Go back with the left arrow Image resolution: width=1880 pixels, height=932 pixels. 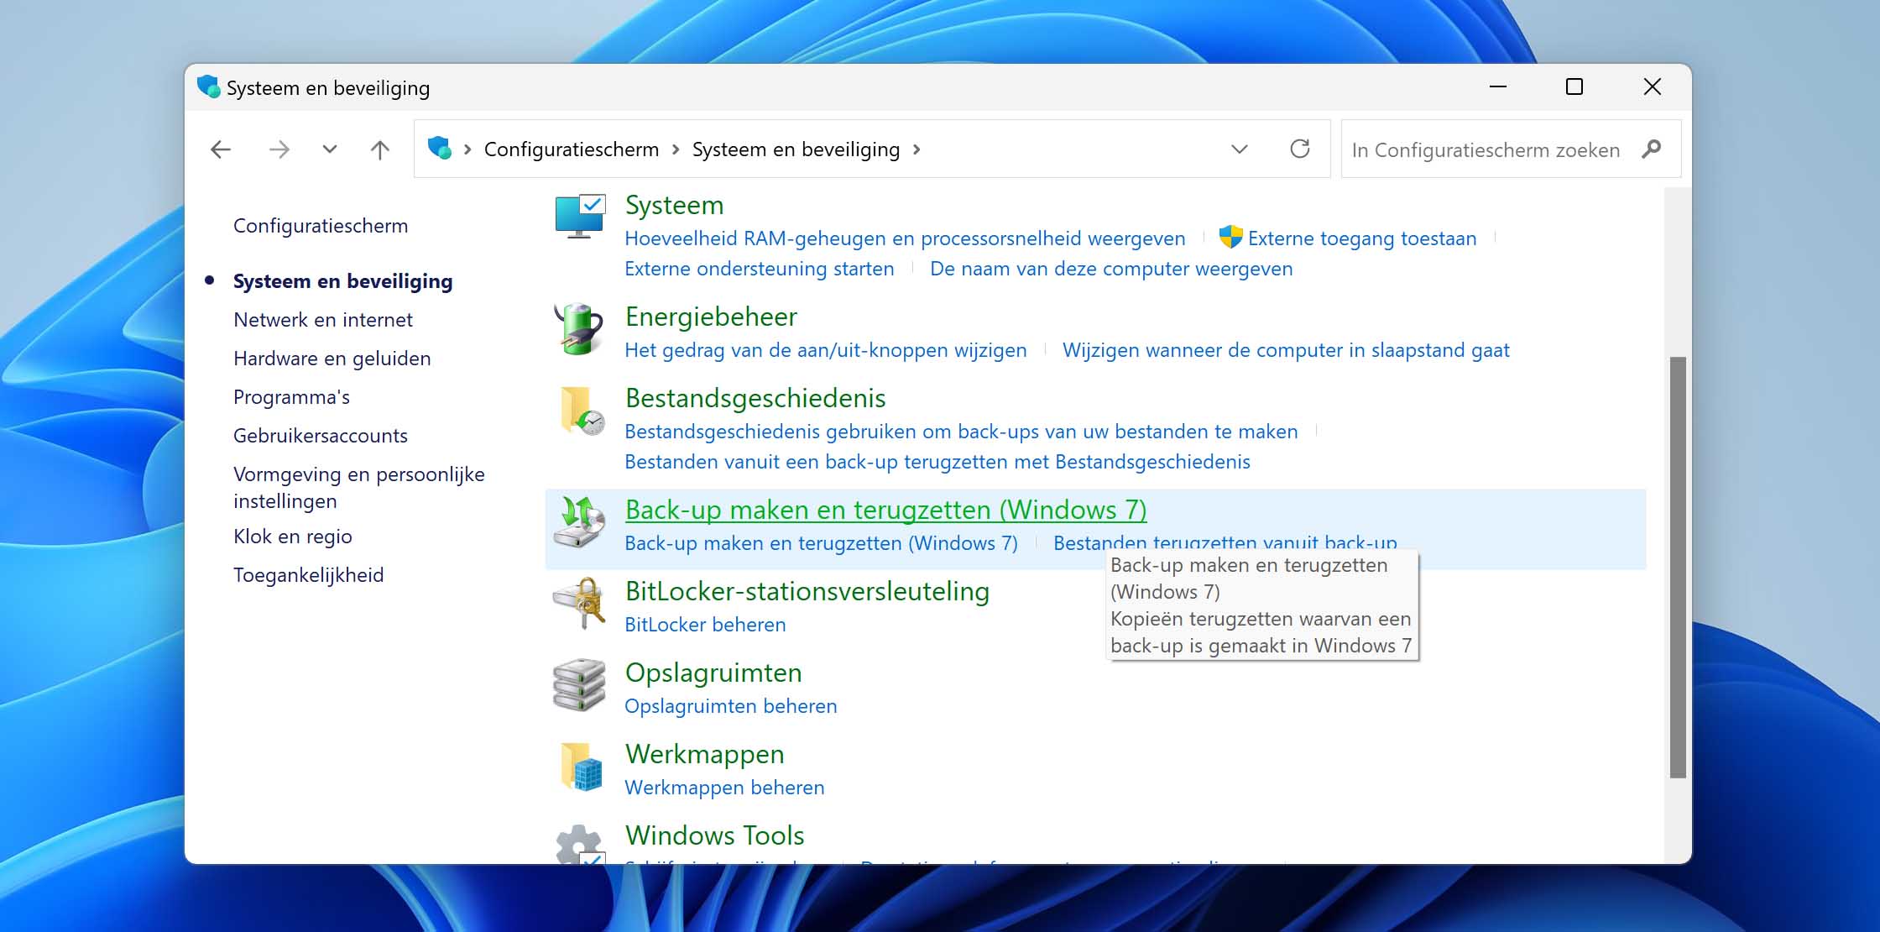pyautogui.click(x=221, y=149)
